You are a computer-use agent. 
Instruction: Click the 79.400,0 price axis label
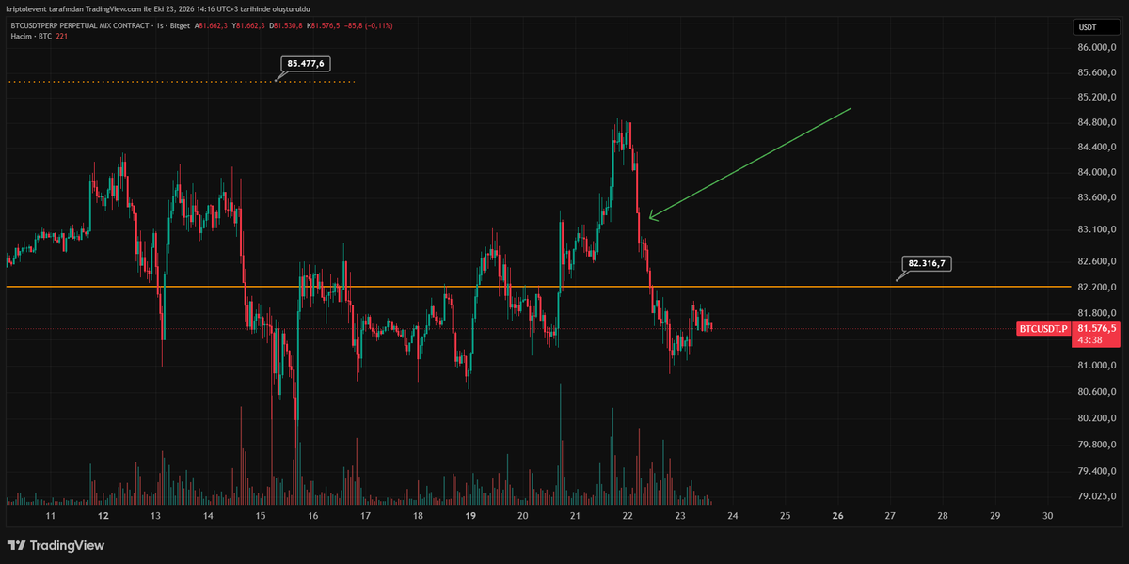coord(1097,471)
